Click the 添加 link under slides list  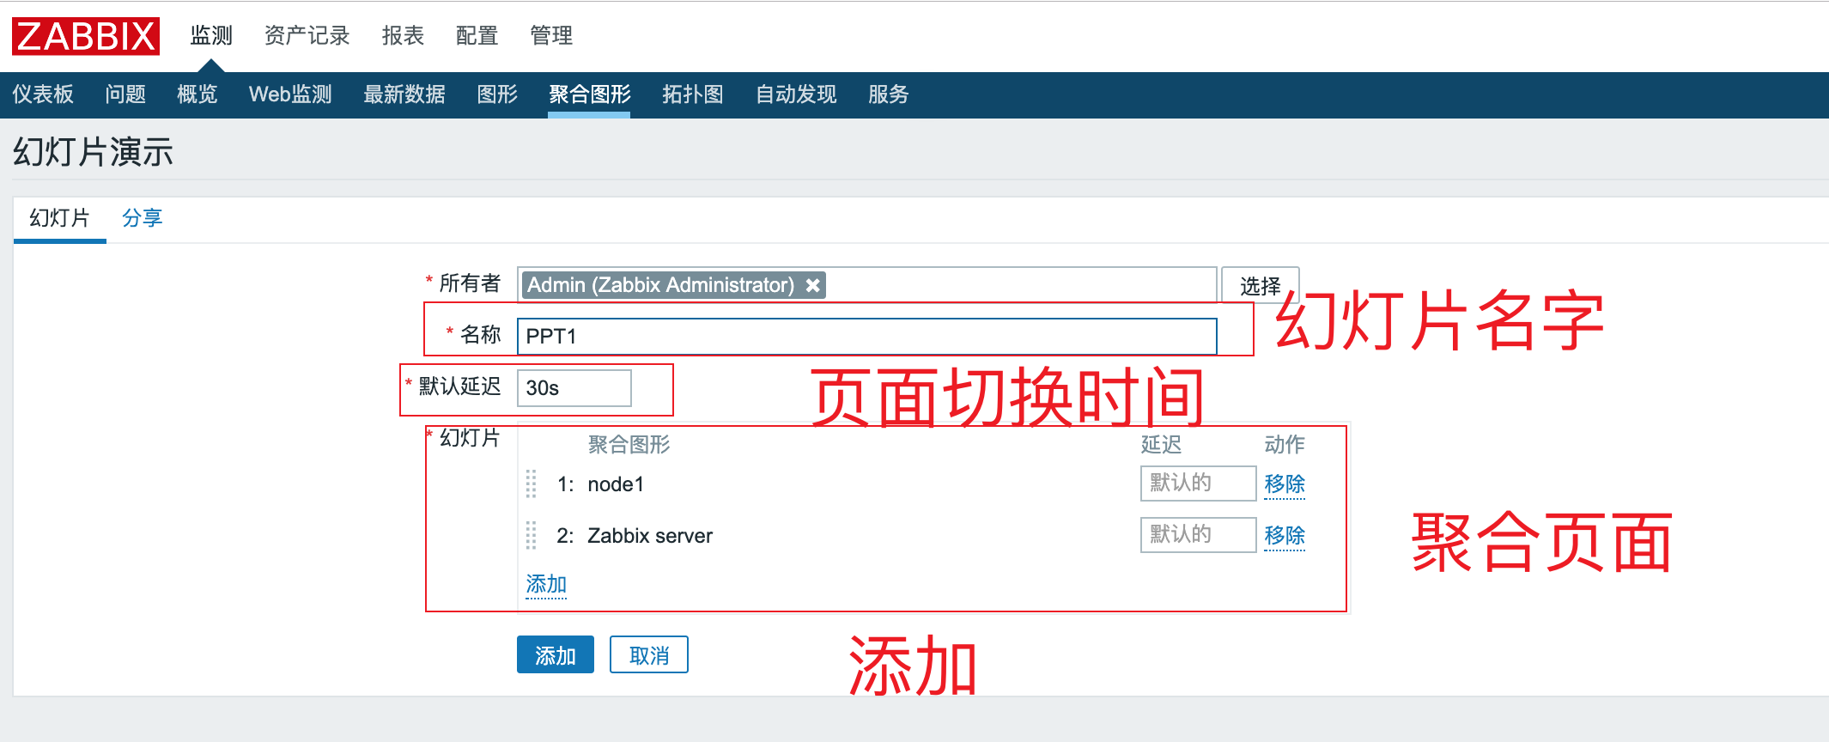pos(546,584)
